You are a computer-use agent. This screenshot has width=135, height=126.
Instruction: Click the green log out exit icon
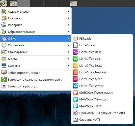4,79
